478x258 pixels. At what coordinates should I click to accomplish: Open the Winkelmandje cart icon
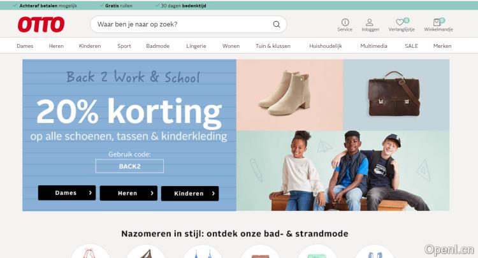[x=437, y=22]
